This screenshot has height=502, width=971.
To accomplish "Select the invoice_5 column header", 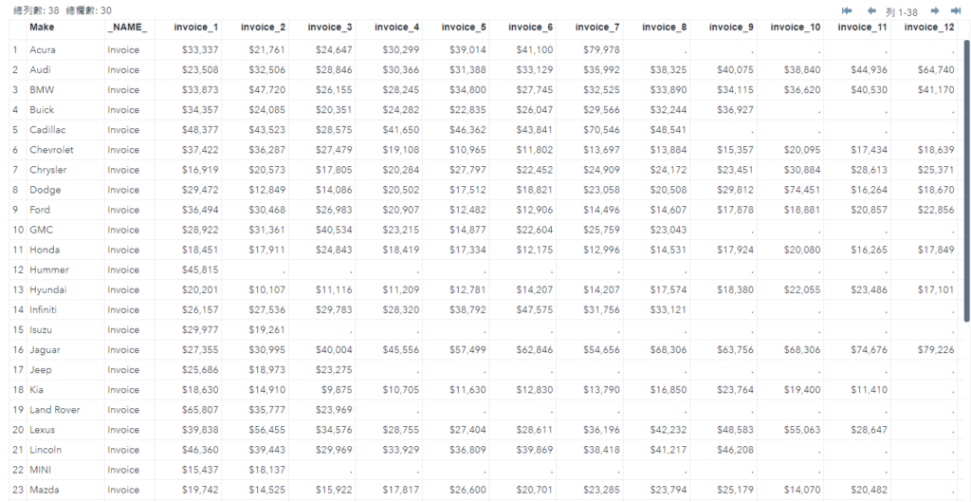I will click(x=464, y=28).
